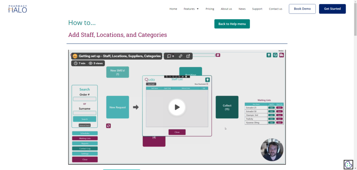Click the Pharmacy Halo logo
This screenshot has height=170, width=357.
point(18,9)
